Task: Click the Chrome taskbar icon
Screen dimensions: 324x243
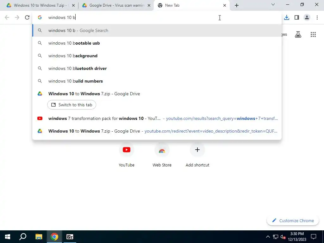Action: (54, 237)
